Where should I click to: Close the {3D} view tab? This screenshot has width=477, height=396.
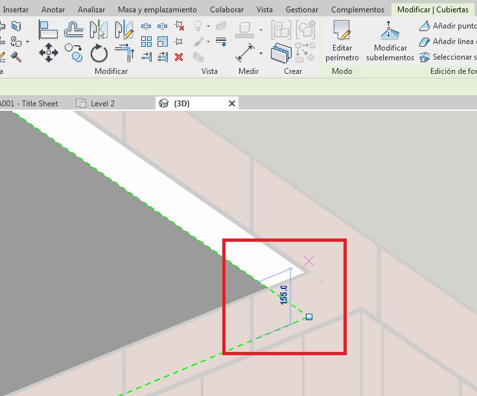pos(232,104)
